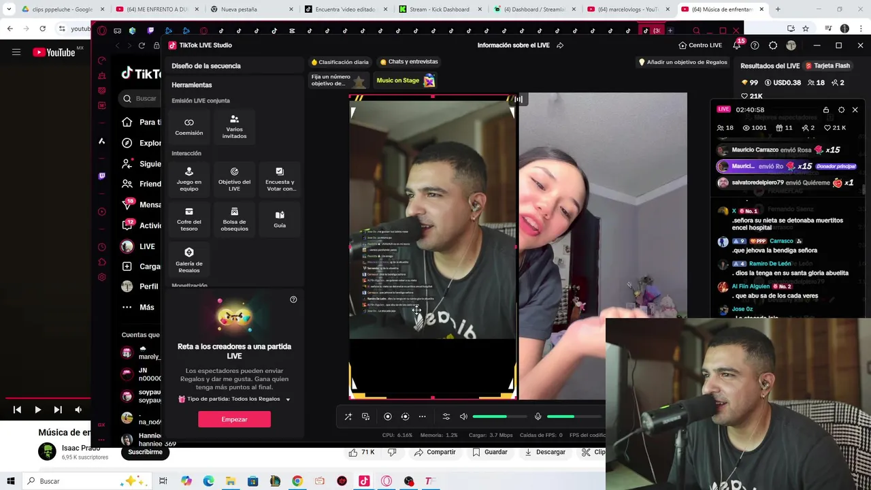Viewport: 871px width, 490px height.
Task: Open audio mixer settings sliders icon
Action: (x=446, y=416)
